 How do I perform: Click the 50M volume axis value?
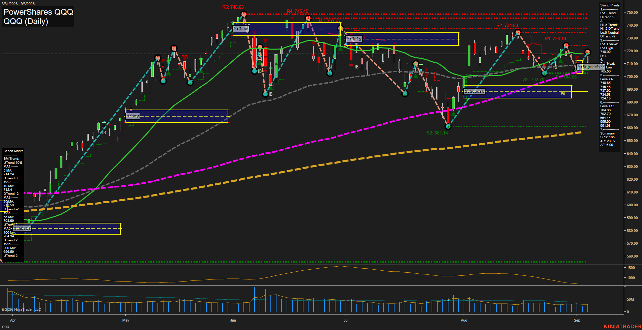pyautogui.click(x=630, y=299)
